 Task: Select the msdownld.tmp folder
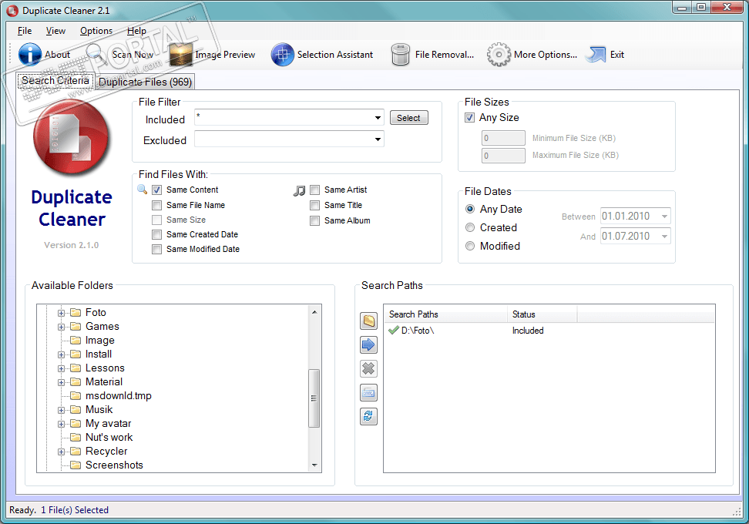(x=118, y=395)
